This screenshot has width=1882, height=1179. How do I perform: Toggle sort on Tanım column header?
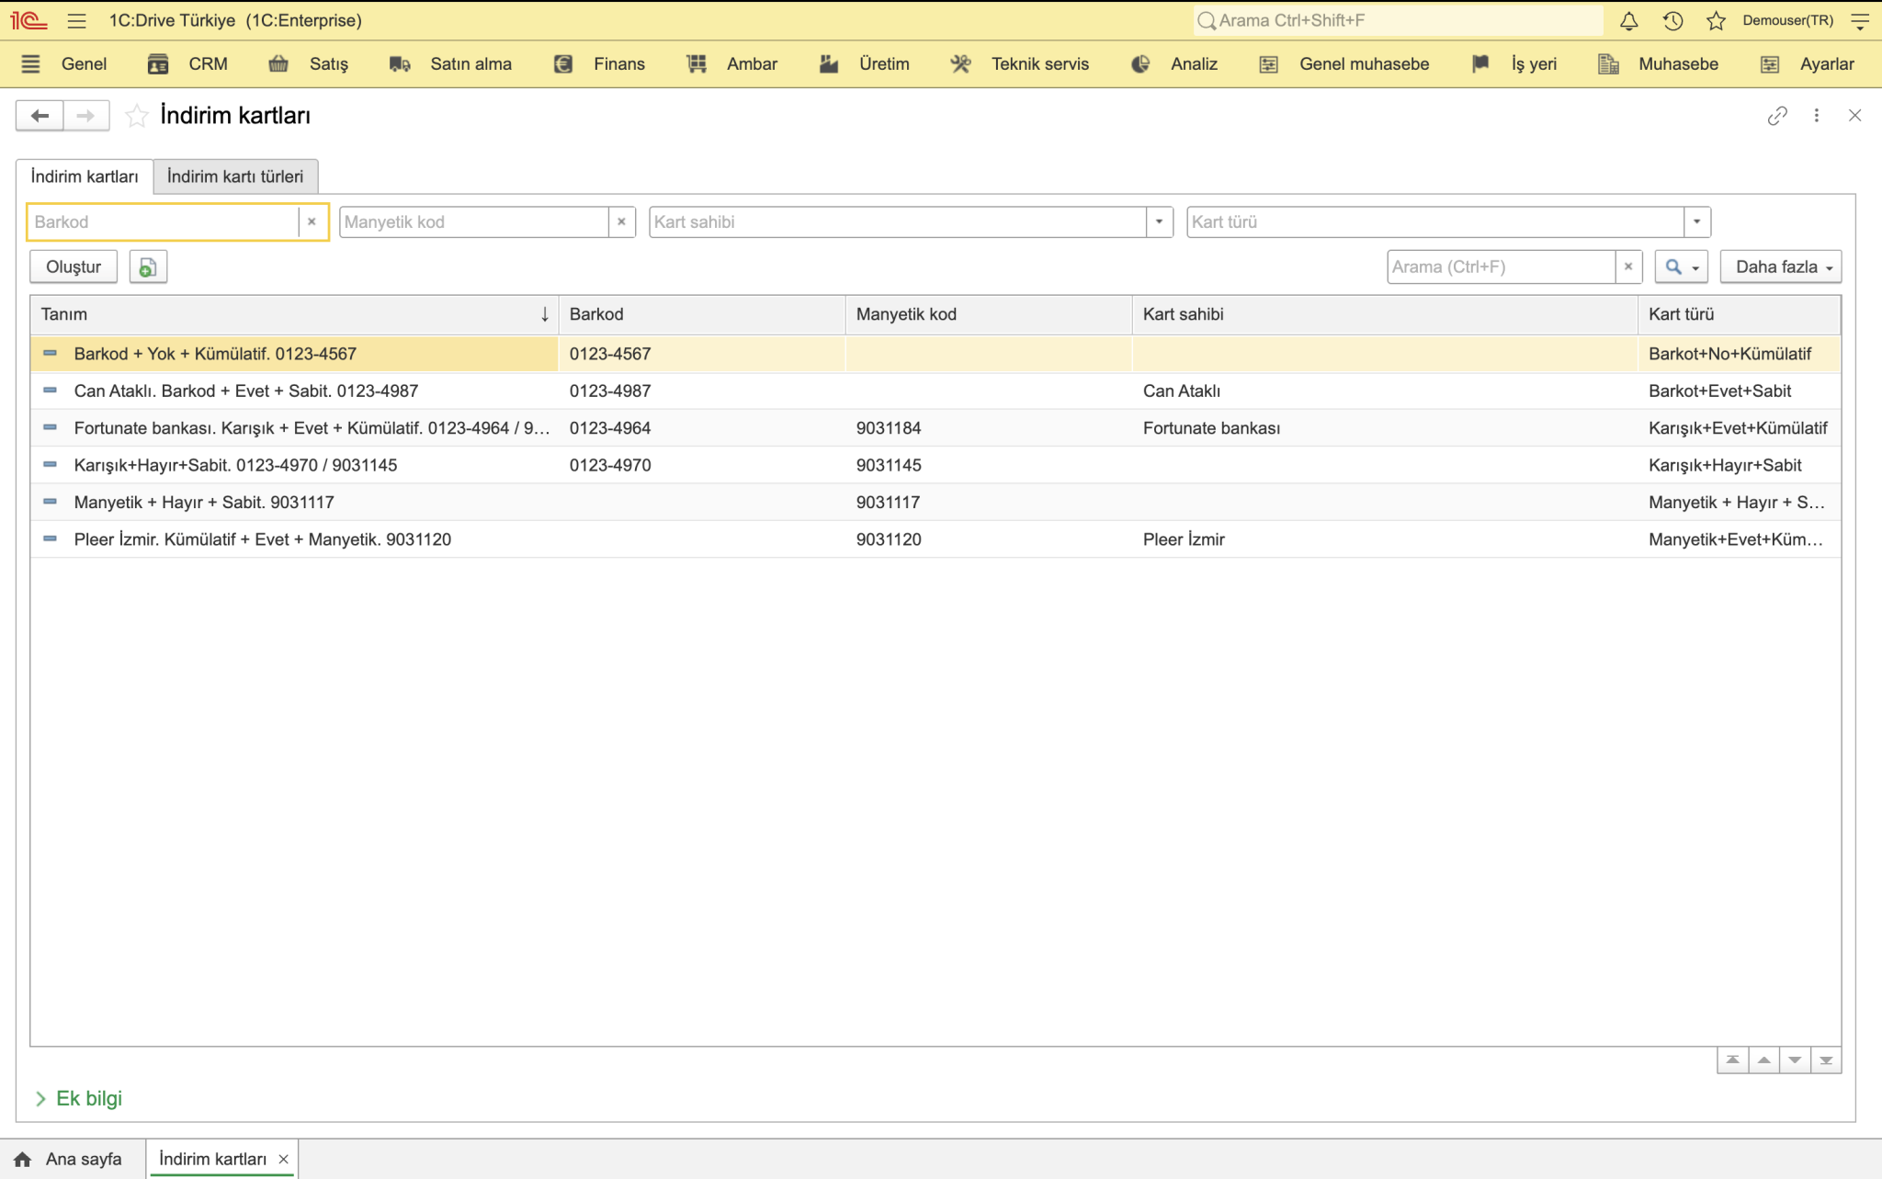click(294, 314)
